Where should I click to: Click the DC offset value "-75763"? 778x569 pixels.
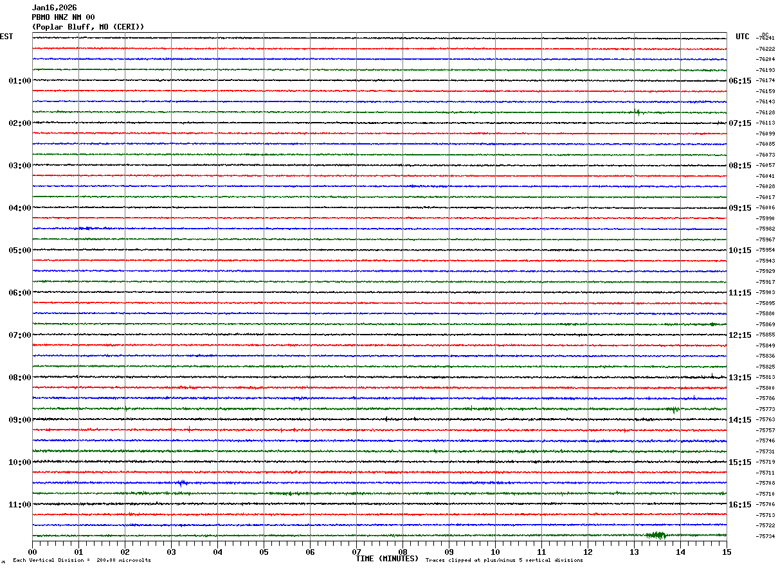pos(765,420)
